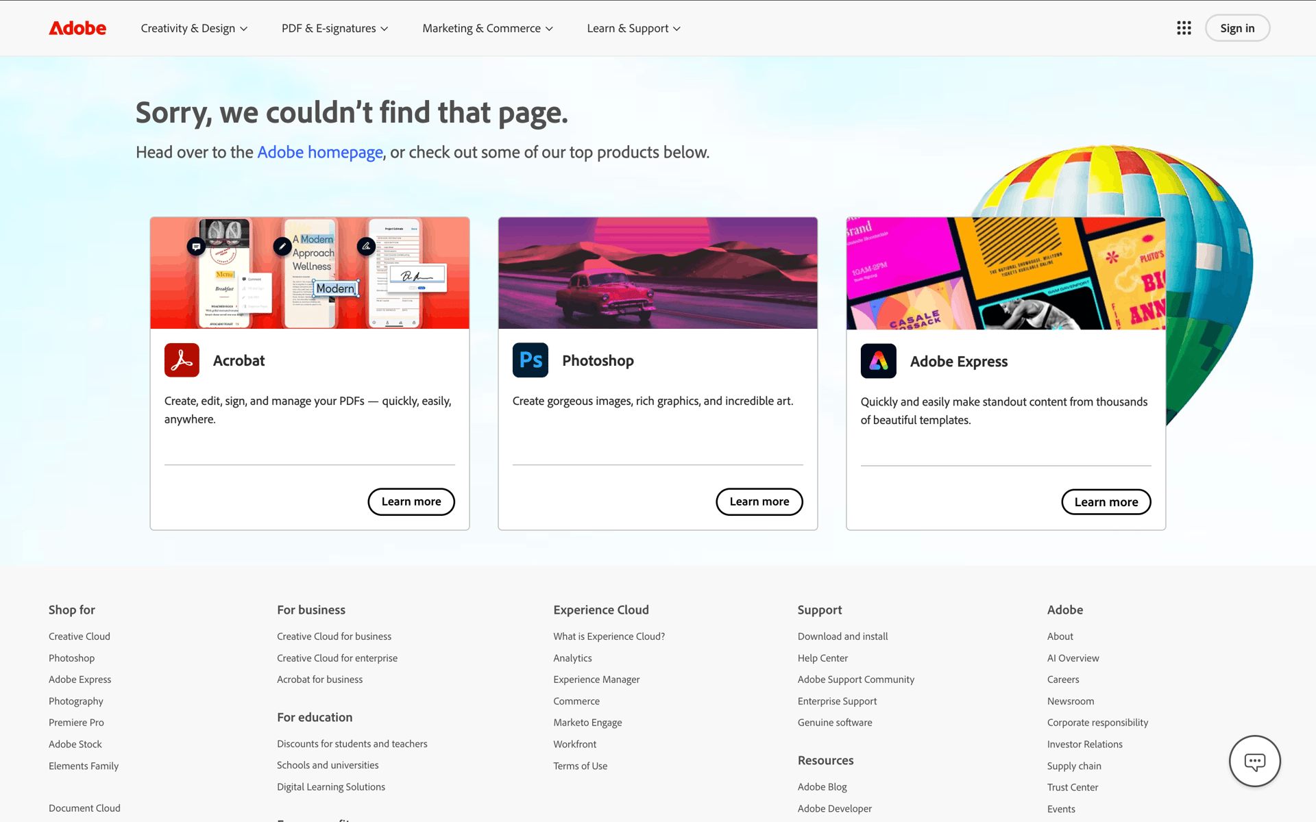This screenshot has width=1316, height=822.
Task: Open the Adobe Stock footer link
Action: [75, 745]
